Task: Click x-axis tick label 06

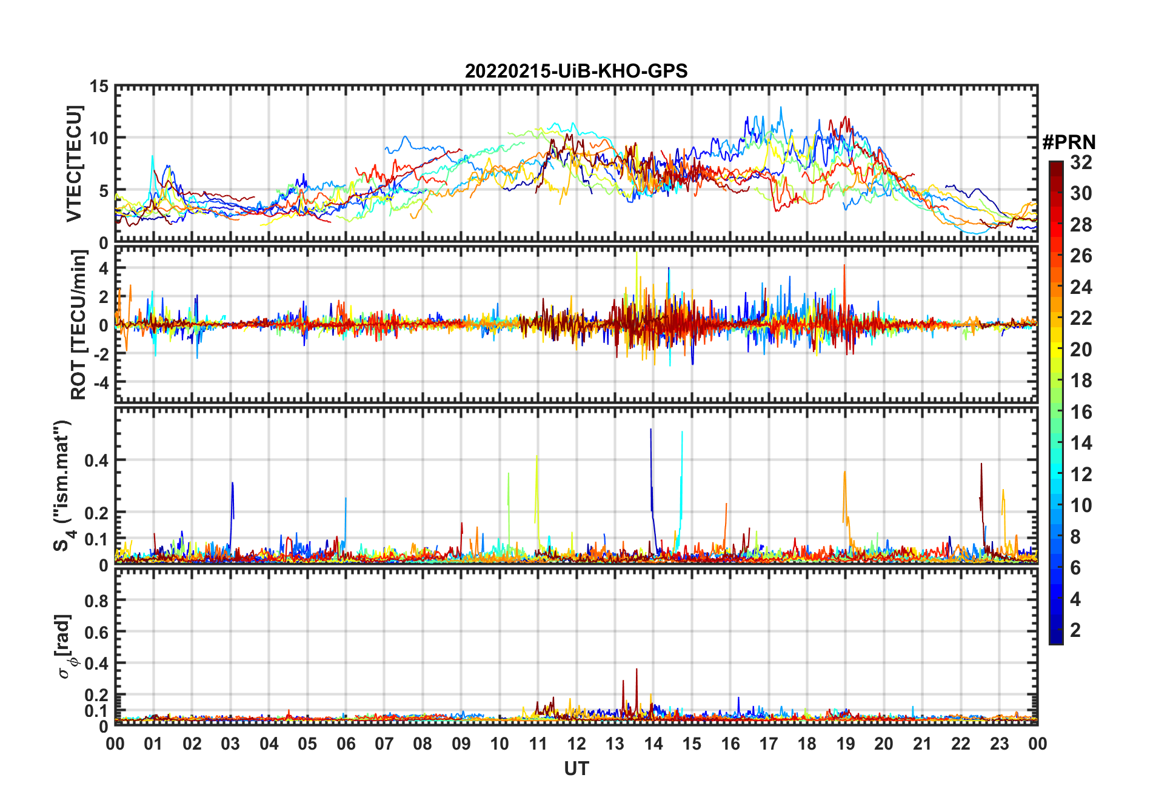Action: click(x=346, y=744)
